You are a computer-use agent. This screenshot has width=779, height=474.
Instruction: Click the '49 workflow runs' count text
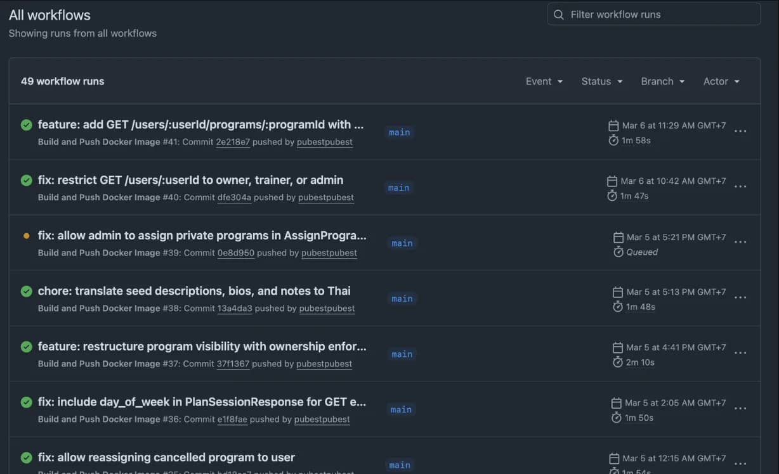pyautogui.click(x=63, y=81)
